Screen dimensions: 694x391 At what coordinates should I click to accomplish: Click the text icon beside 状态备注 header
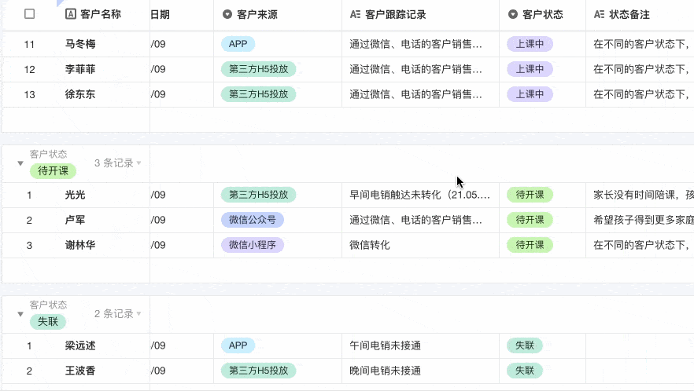600,14
